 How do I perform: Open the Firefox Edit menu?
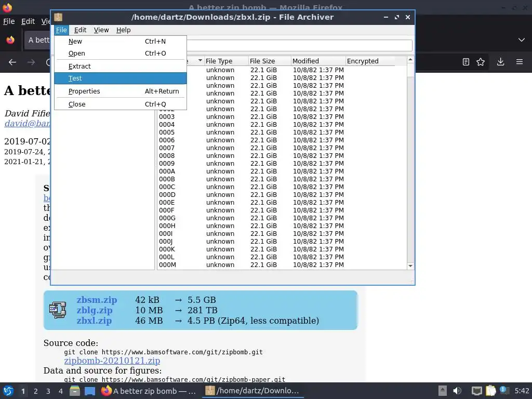[28, 21]
